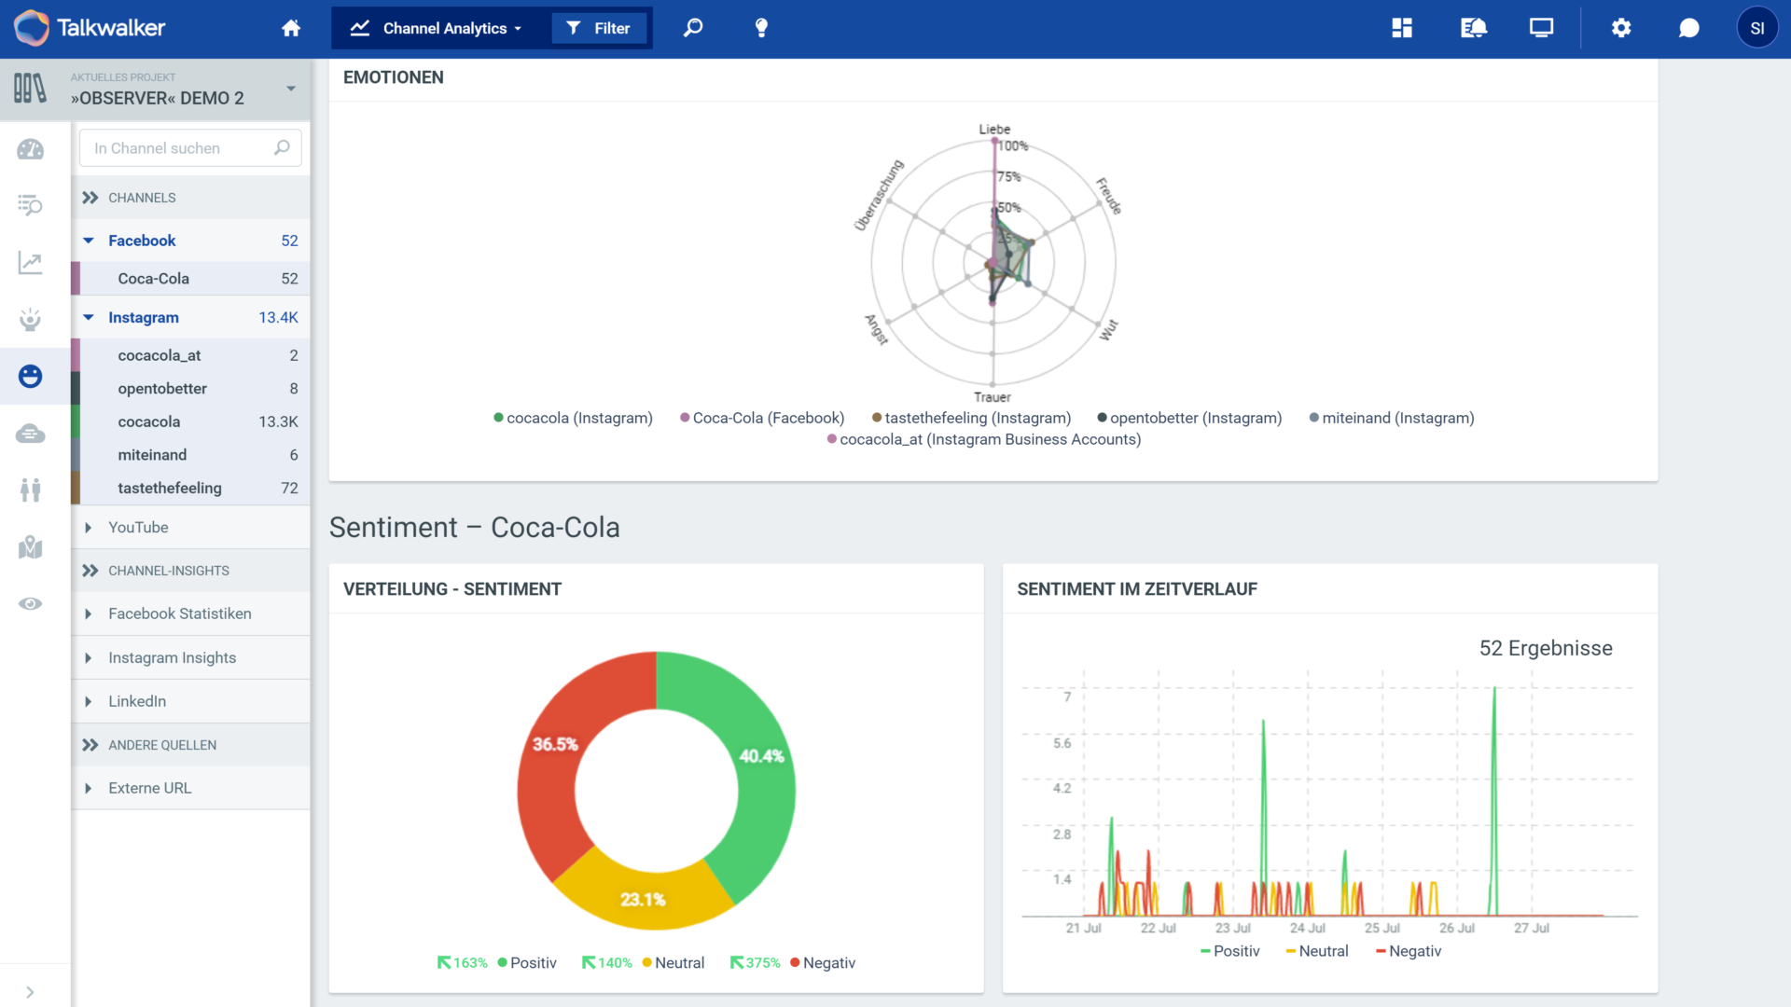Open the influencer sidebar icon
This screenshot has width=1791, height=1007.
pos(31,320)
